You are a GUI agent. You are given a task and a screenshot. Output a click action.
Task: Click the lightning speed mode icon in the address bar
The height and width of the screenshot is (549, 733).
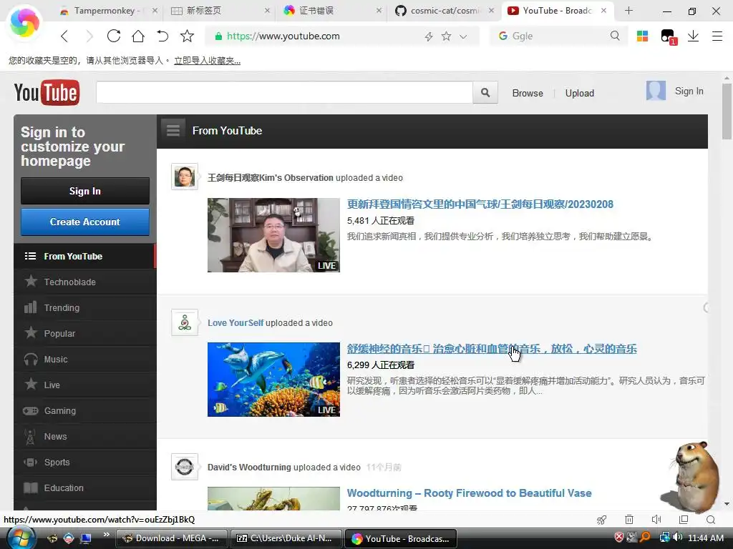428,36
